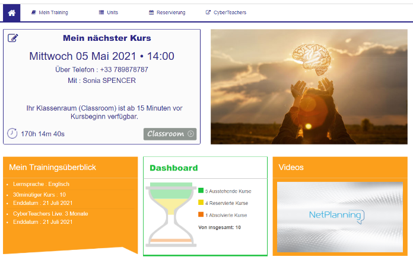Click Lernsprache : Englisch entry

42,184
